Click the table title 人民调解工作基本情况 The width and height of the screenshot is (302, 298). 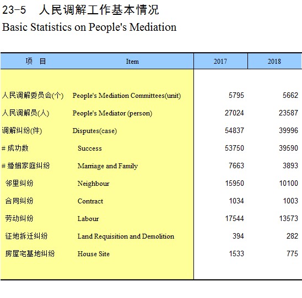(99, 10)
